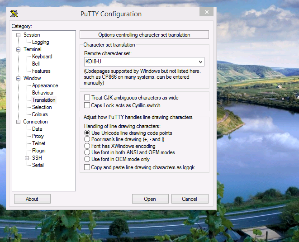Click the PuTTY Configuration title text
This screenshot has height=242, width=299.
tap(111, 14)
